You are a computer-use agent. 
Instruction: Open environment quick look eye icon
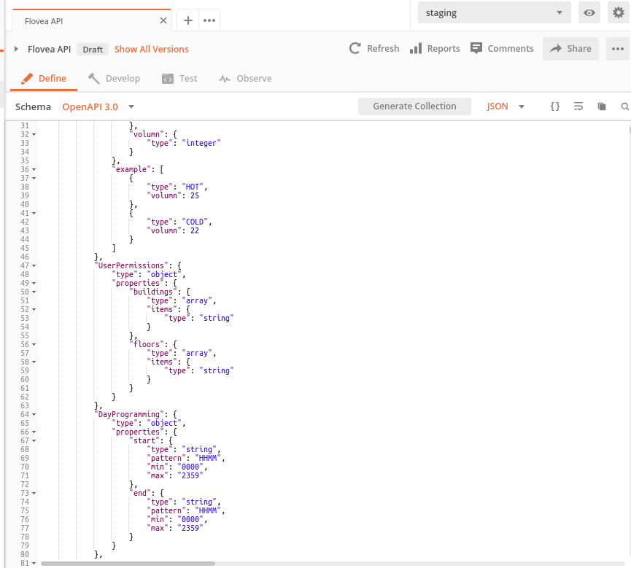589,12
